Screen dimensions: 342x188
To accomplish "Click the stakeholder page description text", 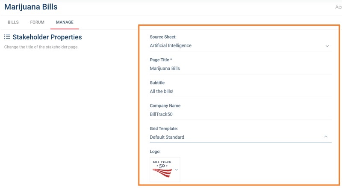I will [x=41, y=47].
